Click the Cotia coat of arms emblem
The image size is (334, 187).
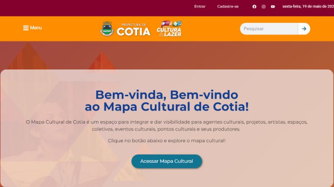[x=107, y=28]
